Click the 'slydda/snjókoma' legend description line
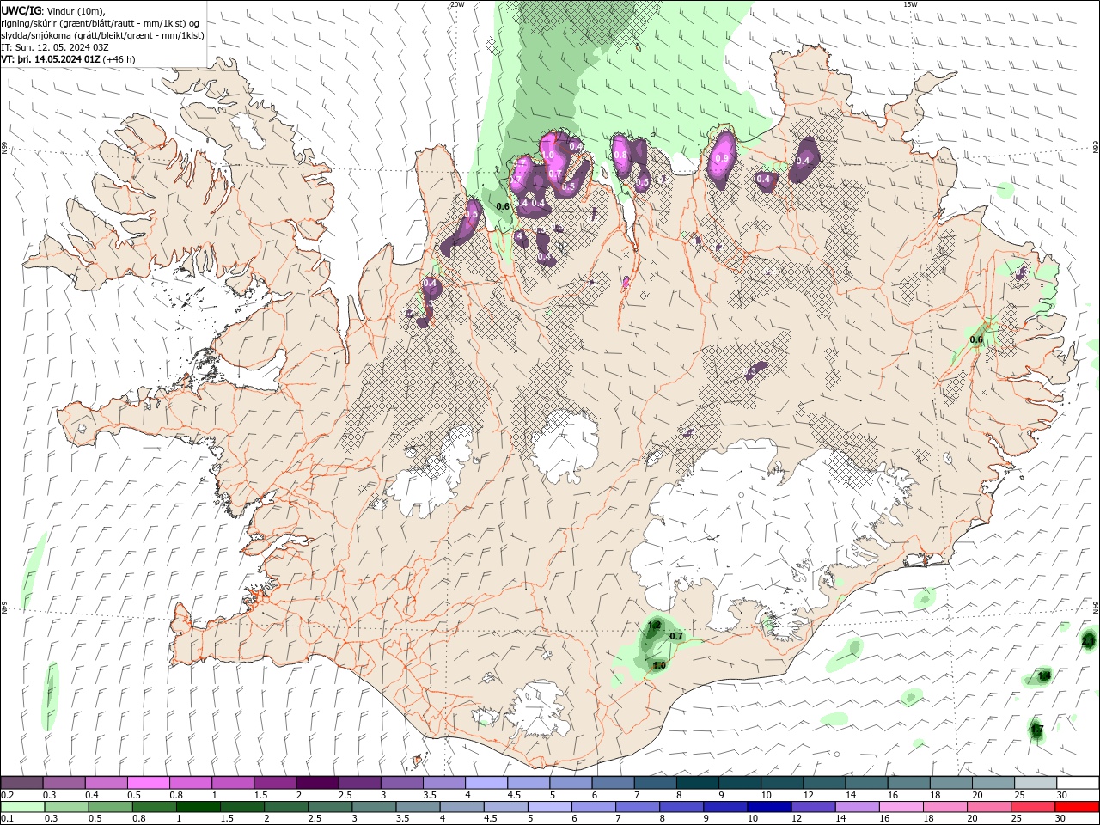Viewport: 1100px width, 825px height. click(x=102, y=35)
